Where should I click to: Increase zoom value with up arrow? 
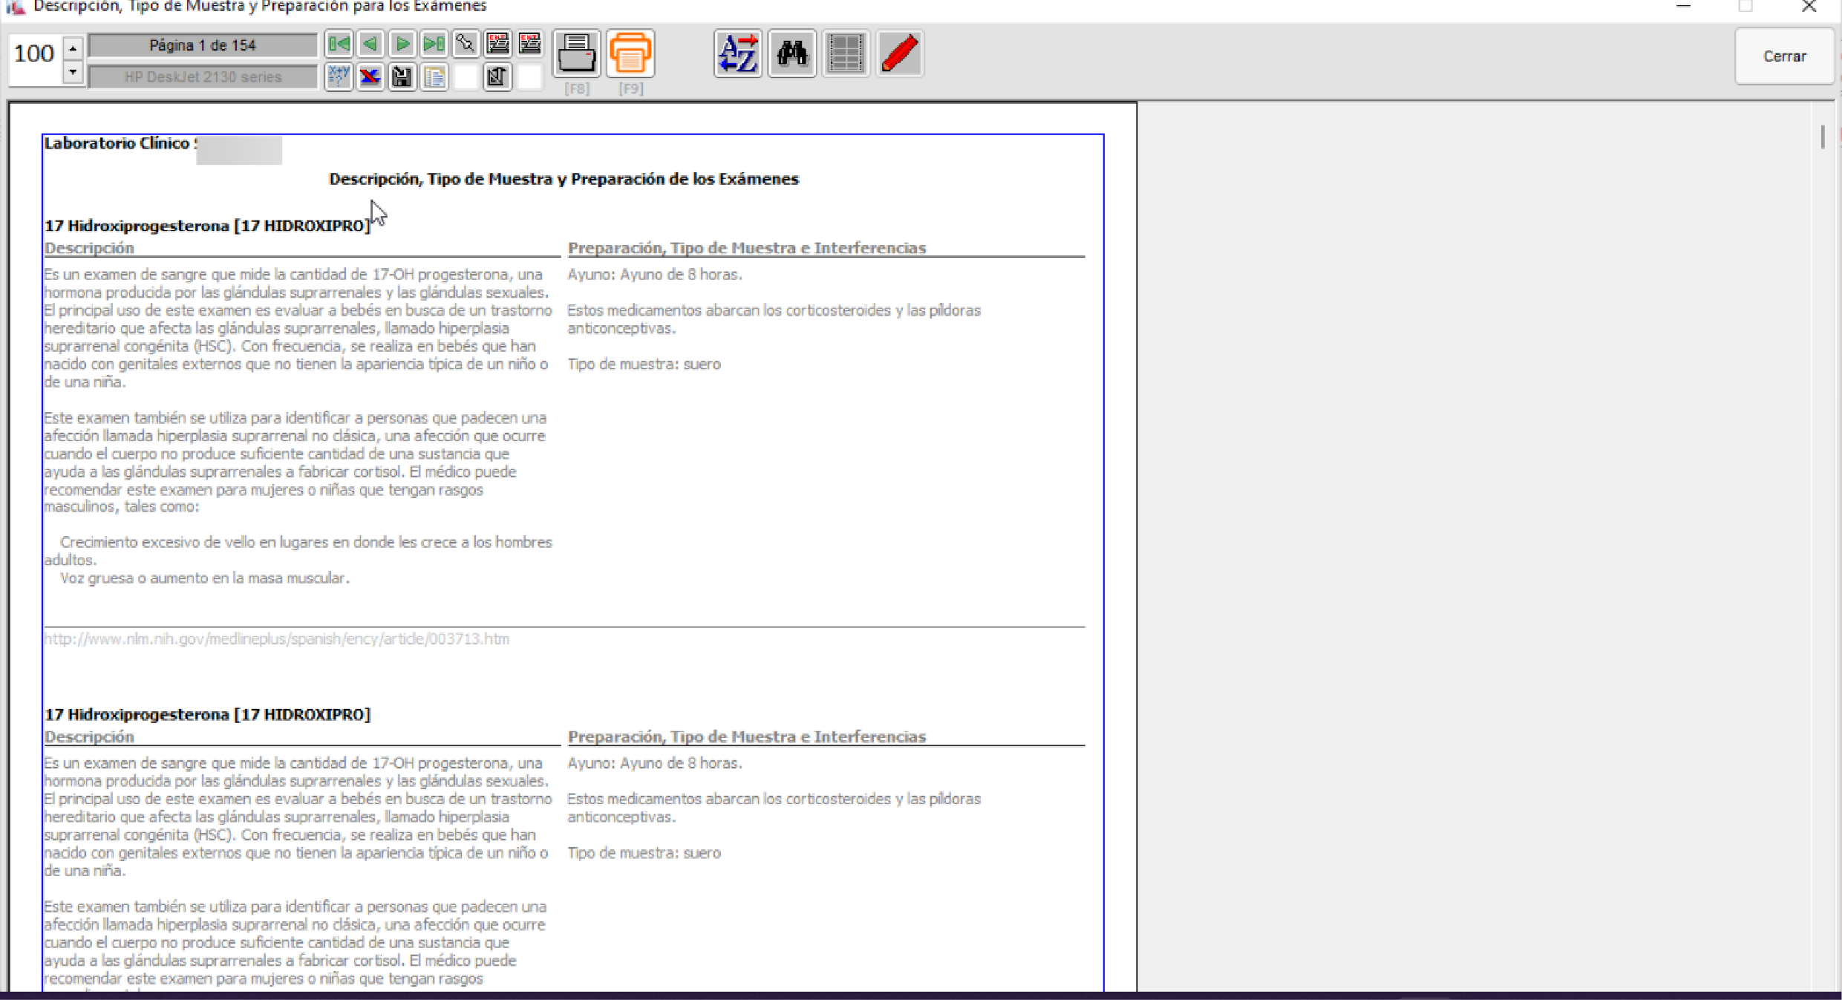pos(73,48)
